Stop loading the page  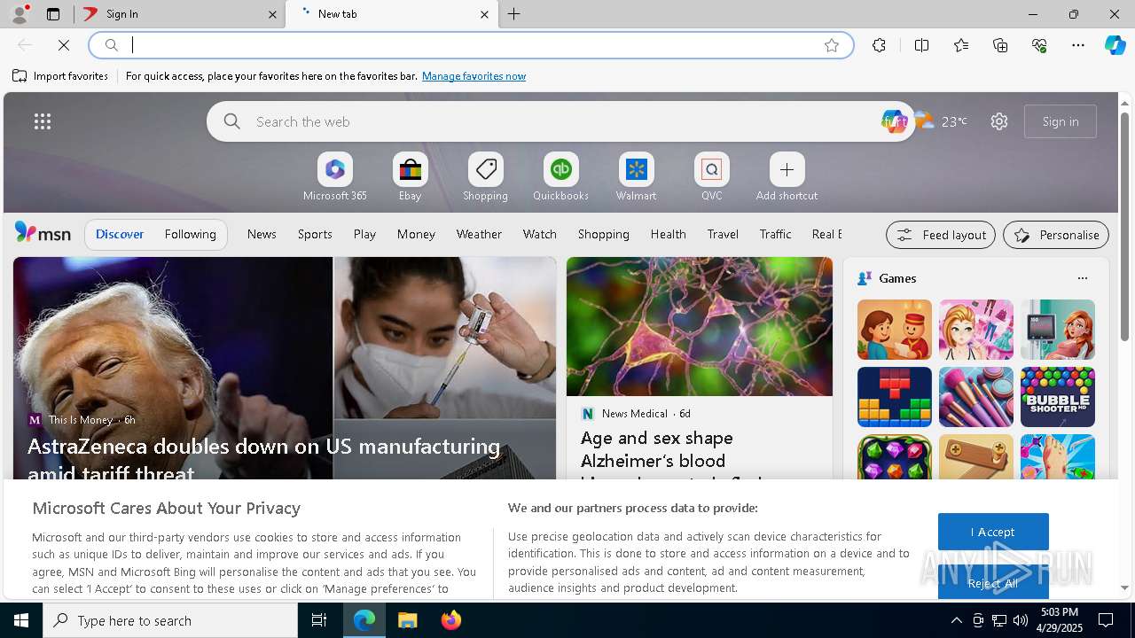(64, 45)
